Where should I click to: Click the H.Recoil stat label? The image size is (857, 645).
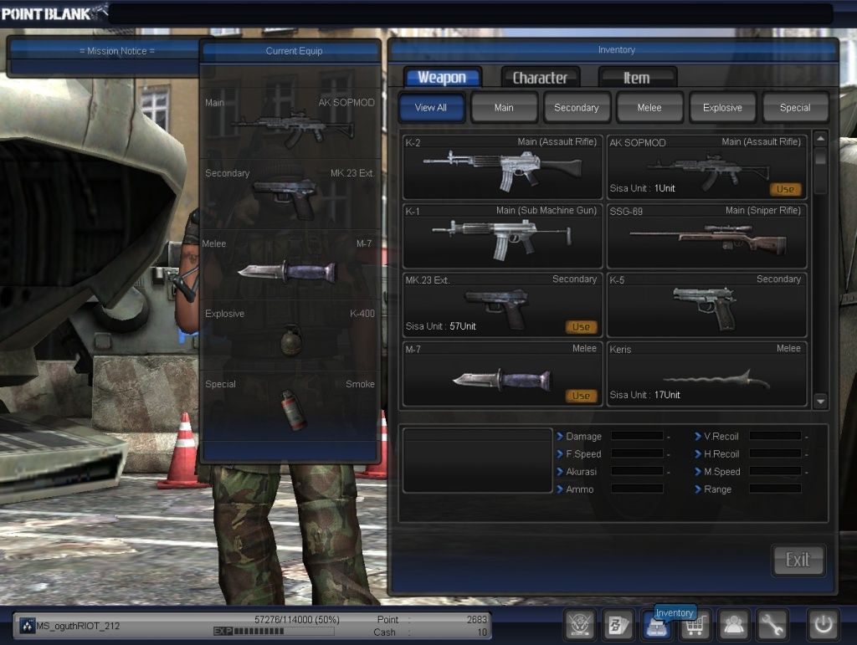pyautogui.click(x=721, y=454)
